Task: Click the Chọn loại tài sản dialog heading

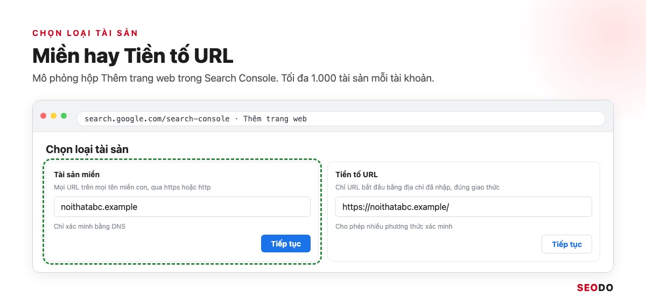Action: (x=87, y=149)
